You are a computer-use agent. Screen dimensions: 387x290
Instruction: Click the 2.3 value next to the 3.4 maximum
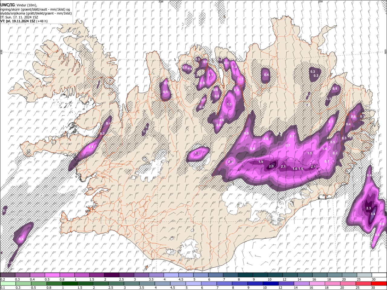[x=369, y=208]
